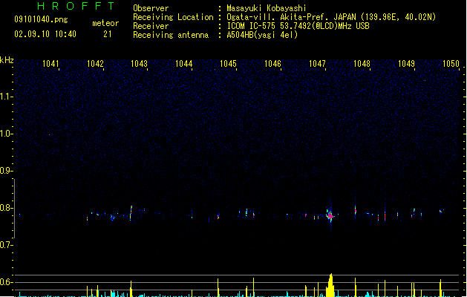The height and width of the screenshot is (297, 467).
Task: Click the meteor count 21
Action: pyautogui.click(x=108, y=34)
